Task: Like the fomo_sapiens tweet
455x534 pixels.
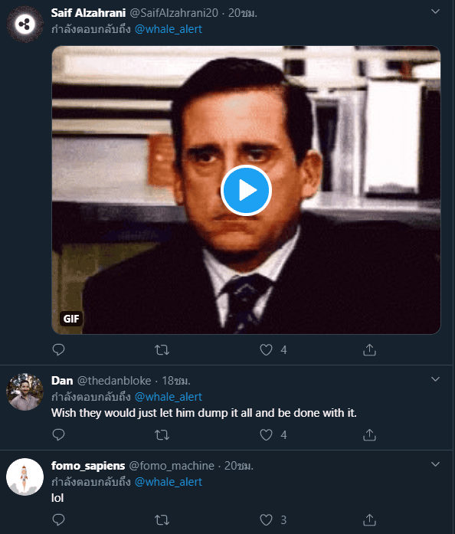Action: 266,519
